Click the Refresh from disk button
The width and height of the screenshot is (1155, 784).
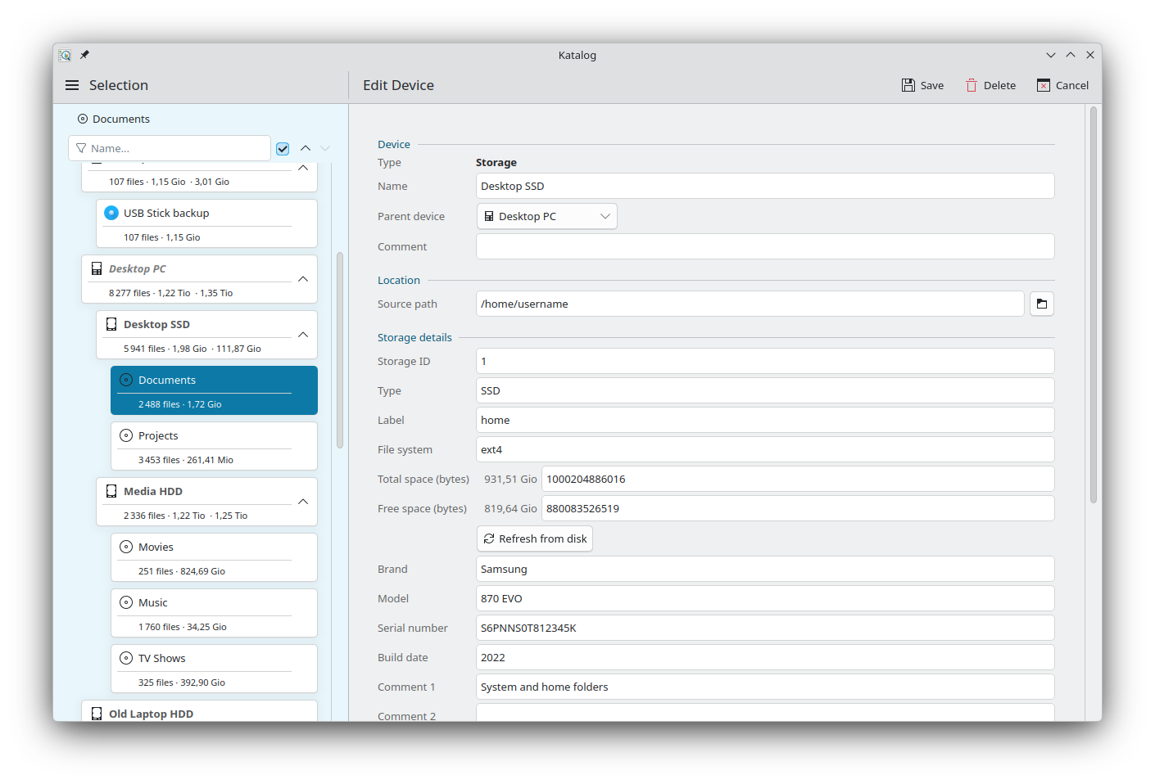point(535,538)
